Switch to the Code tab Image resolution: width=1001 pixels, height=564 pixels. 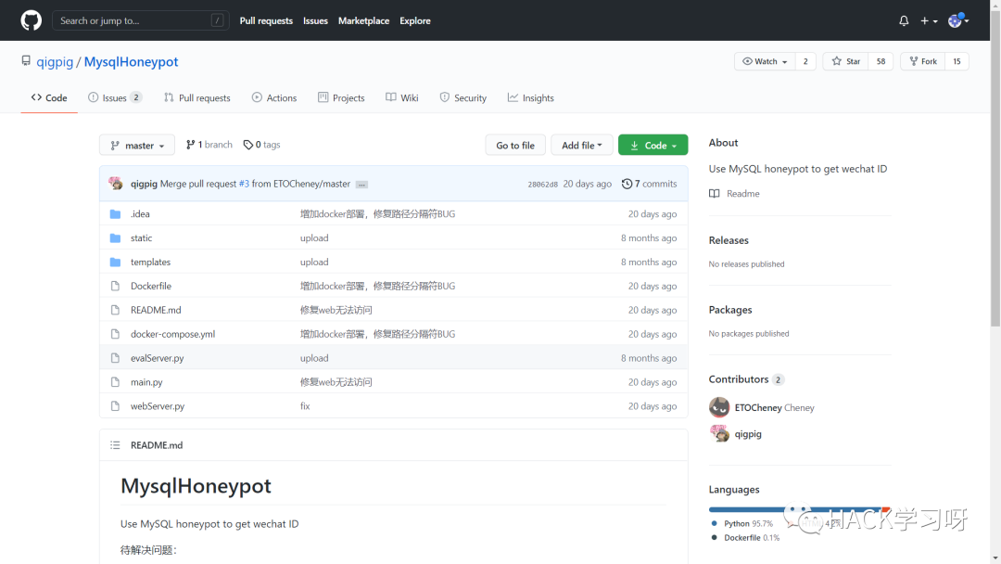click(x=49, y=97)
